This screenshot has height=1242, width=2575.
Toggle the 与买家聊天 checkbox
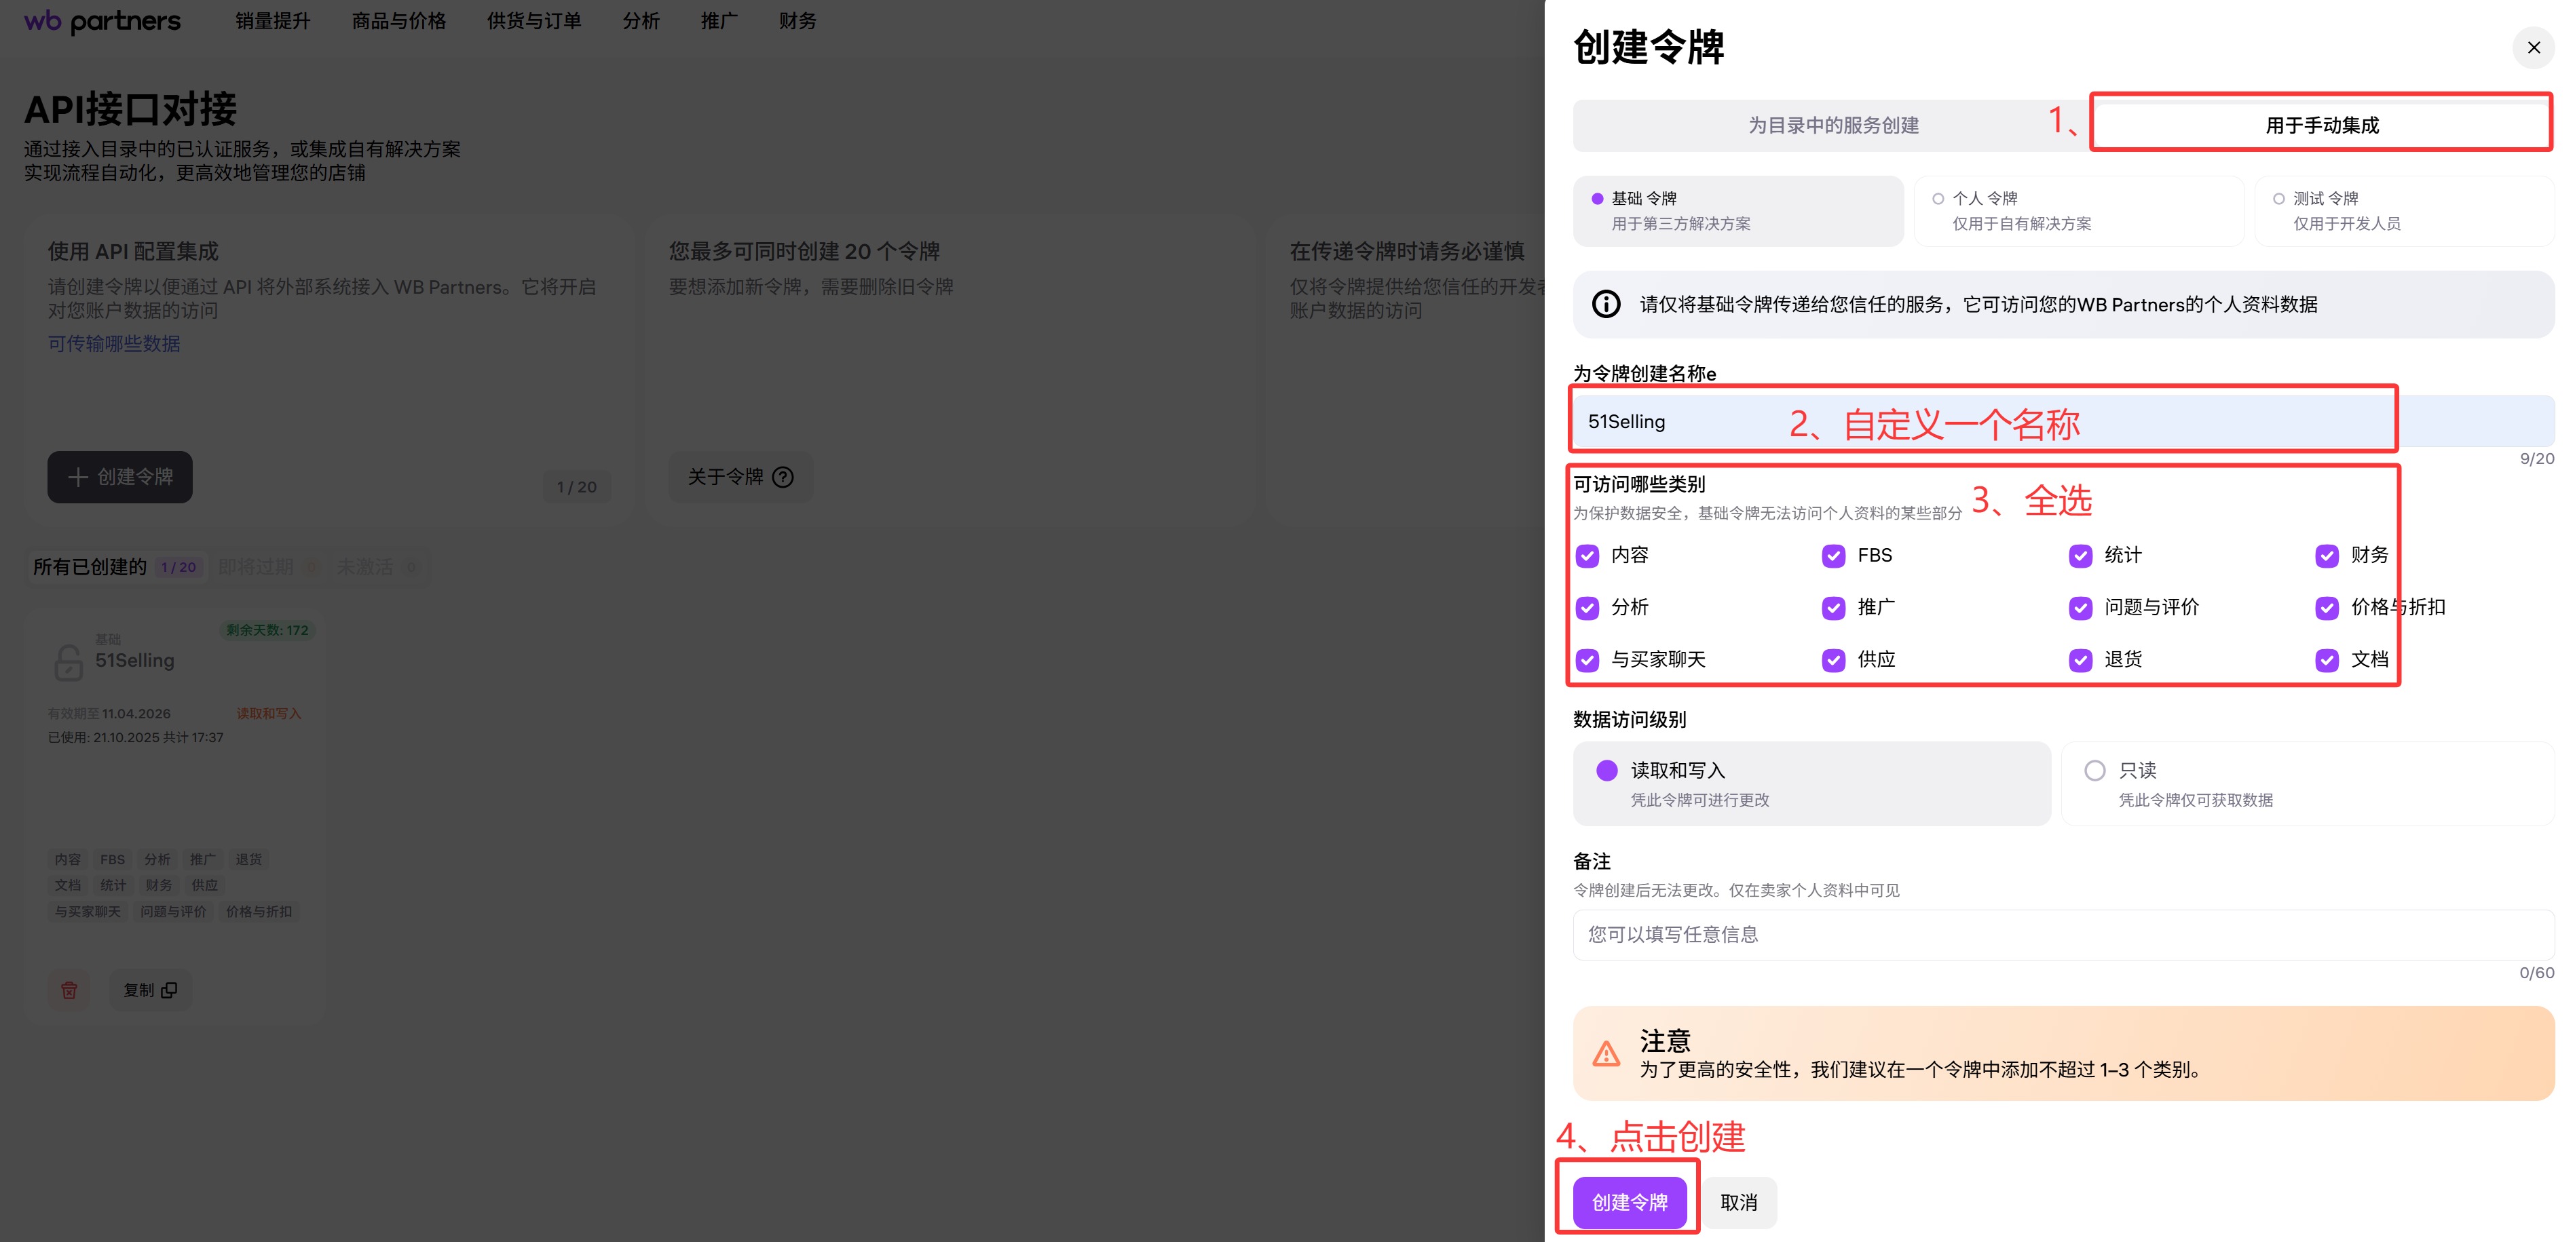click(x=1587, y=659)
